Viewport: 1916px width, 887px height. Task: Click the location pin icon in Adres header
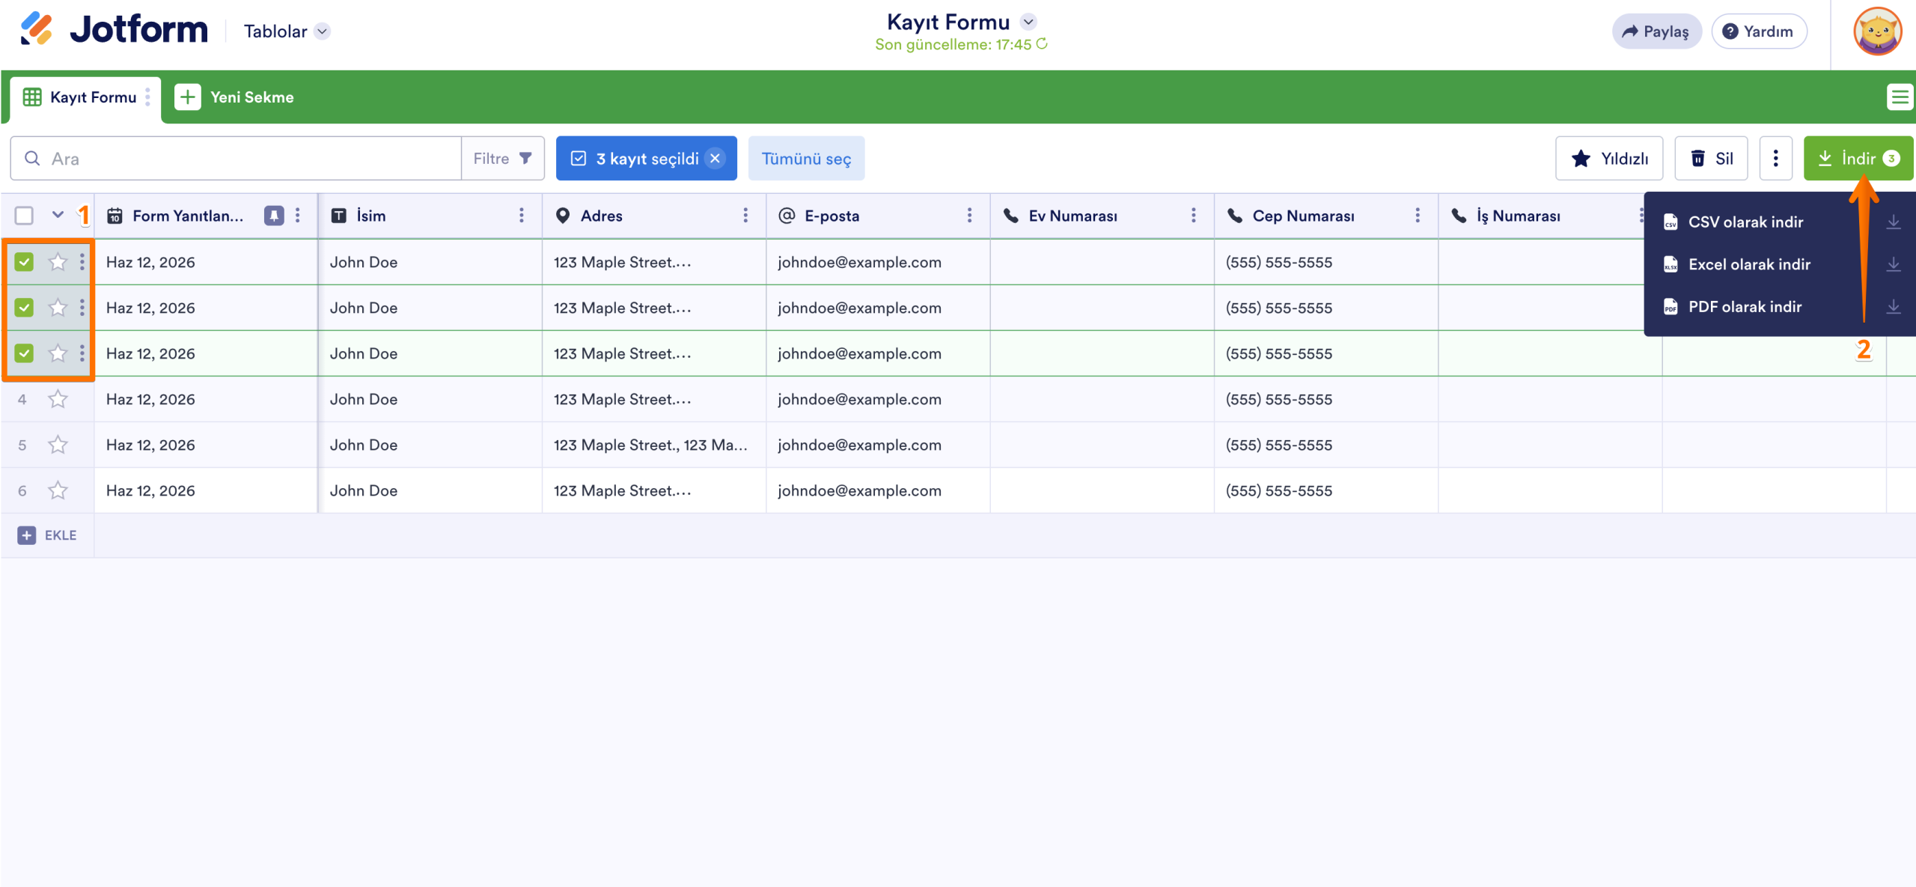coord(563,216)
